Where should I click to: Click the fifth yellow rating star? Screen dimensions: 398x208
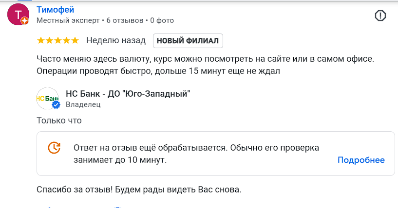pos(74,40)
